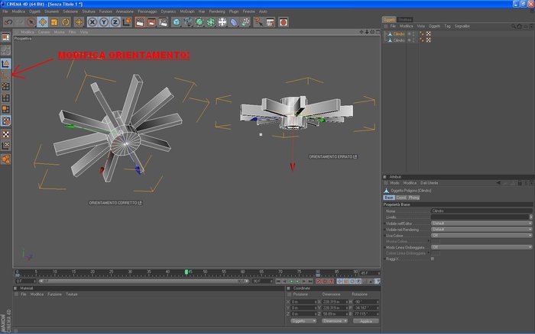Click the record keyframe button in the timeline
Image resolution: width=535 pixels, height=334 pixels.
click(x=319, y=281)
